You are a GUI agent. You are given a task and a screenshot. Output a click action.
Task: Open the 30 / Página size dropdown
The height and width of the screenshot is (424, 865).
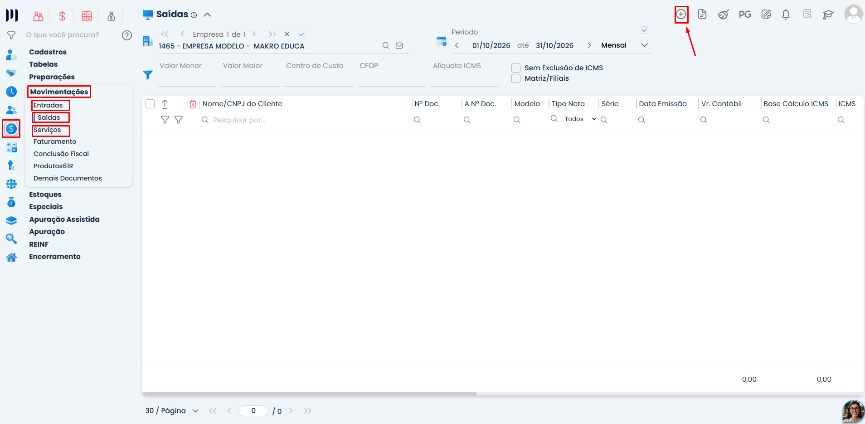(172, 411)
